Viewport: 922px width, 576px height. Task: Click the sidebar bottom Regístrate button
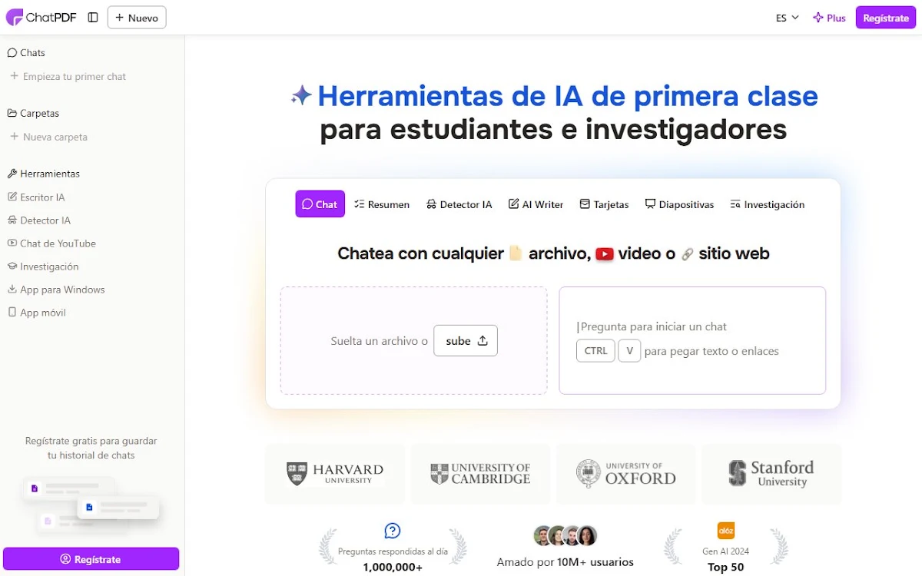coord(91,559)
